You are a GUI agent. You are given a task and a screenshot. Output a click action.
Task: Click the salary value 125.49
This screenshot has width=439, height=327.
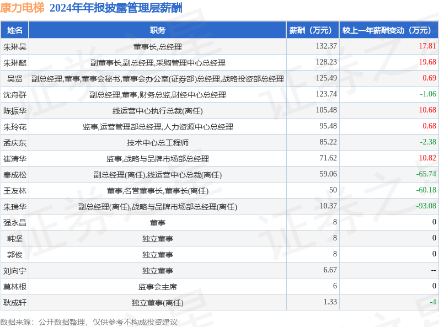click(326, 78)
